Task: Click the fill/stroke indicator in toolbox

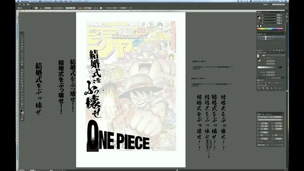Action: coord(22,112)
